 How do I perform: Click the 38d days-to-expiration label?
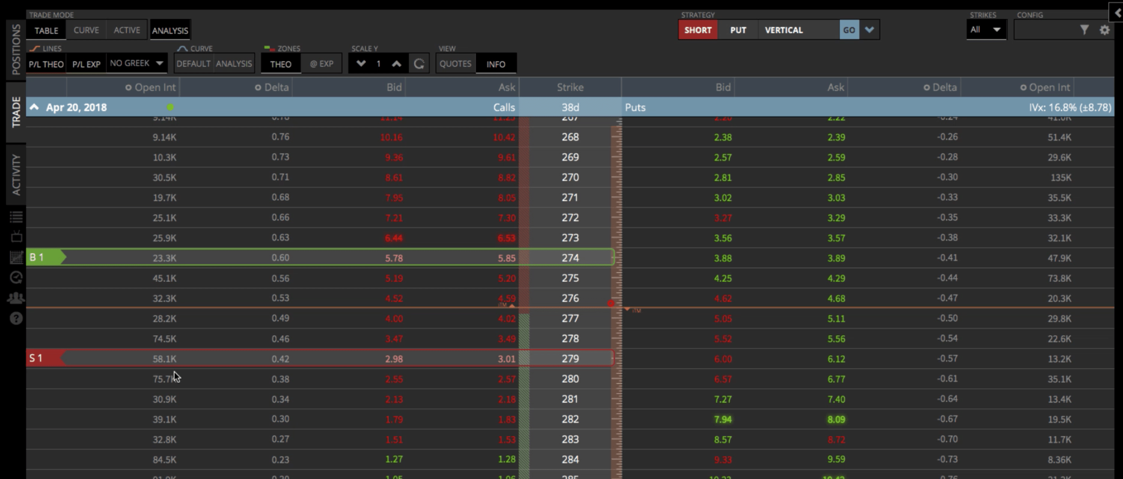point(570,107)
